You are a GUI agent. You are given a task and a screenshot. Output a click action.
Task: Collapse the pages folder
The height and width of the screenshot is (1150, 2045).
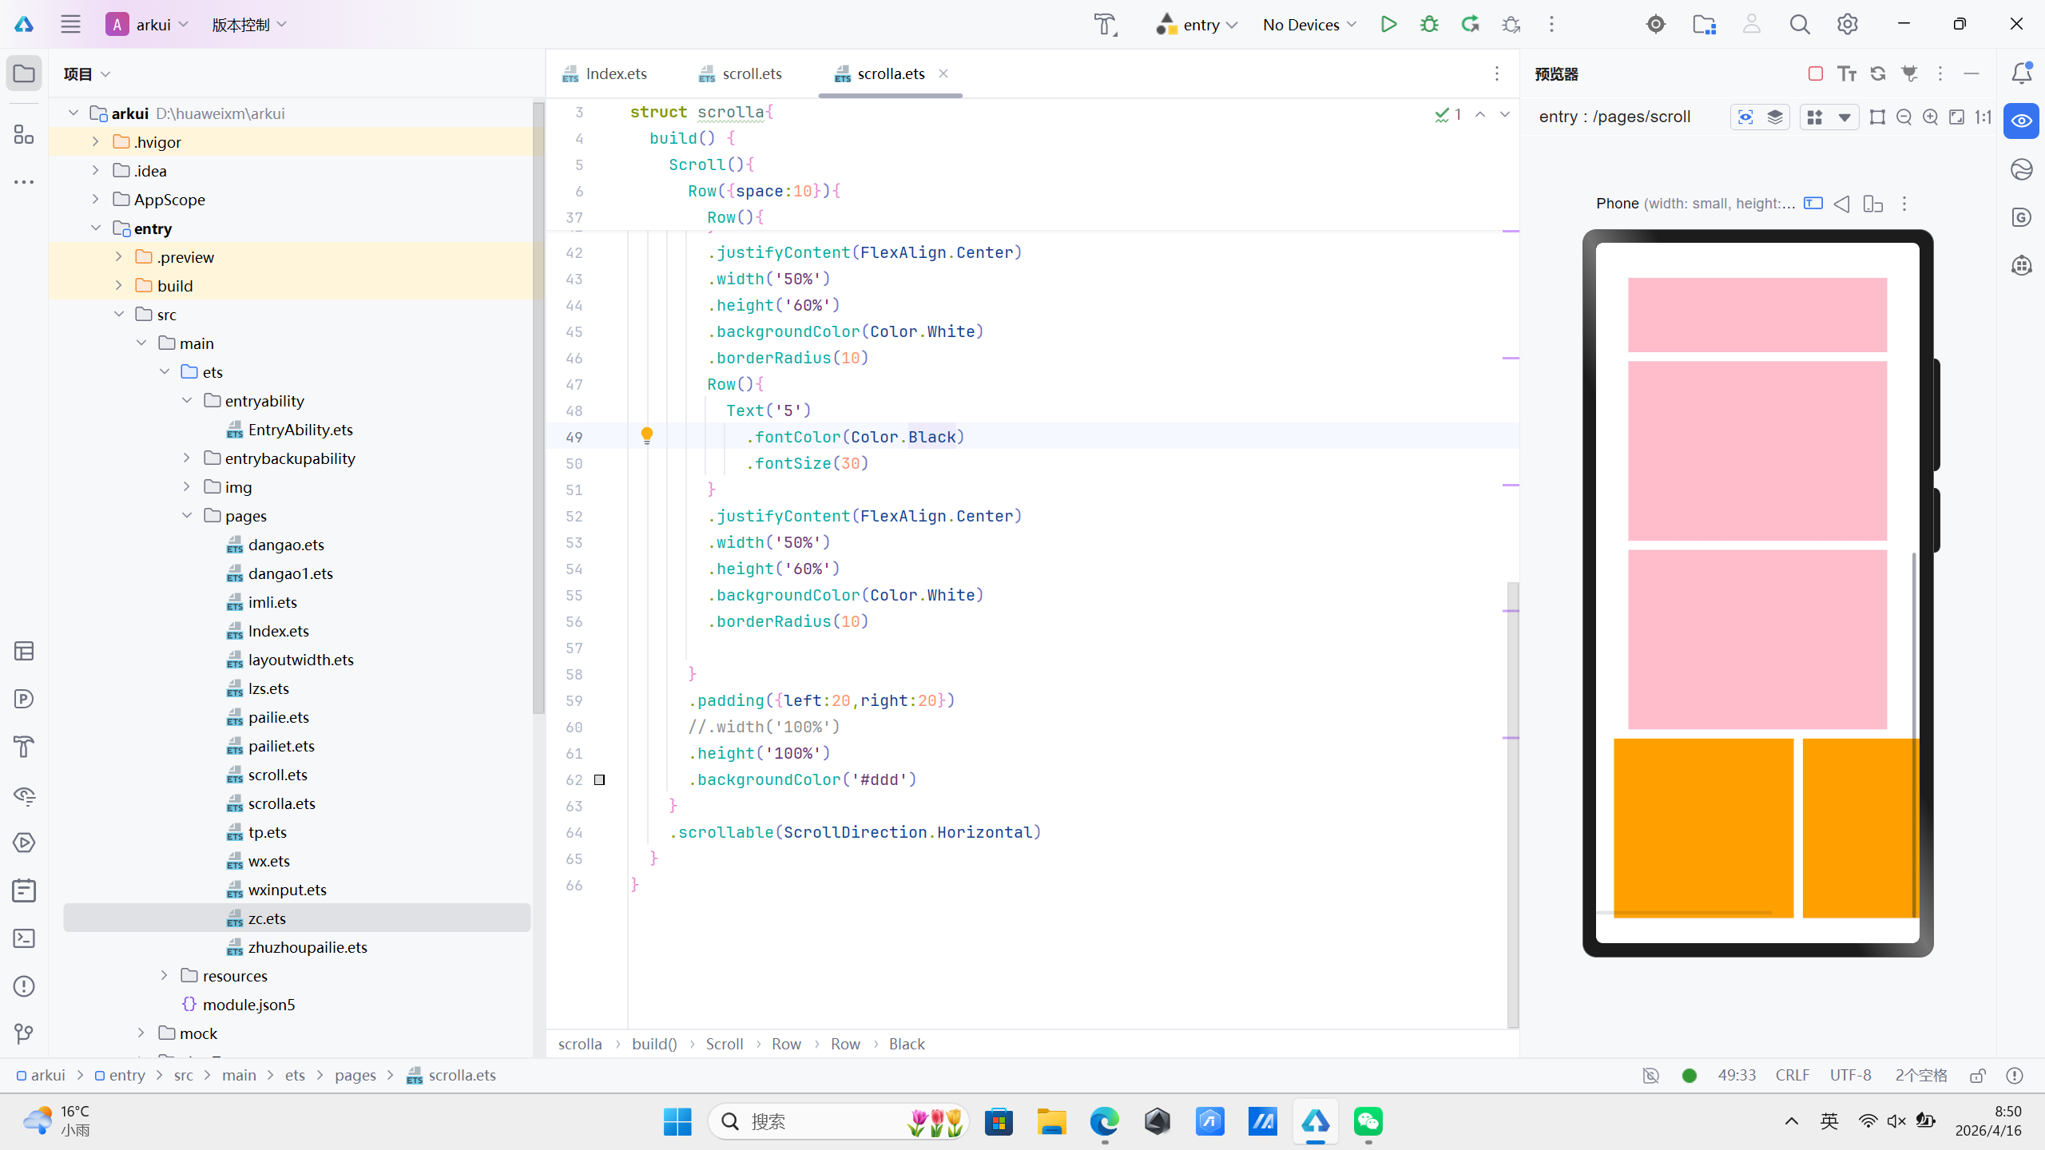pyautogui.click(x=187, y=515)
